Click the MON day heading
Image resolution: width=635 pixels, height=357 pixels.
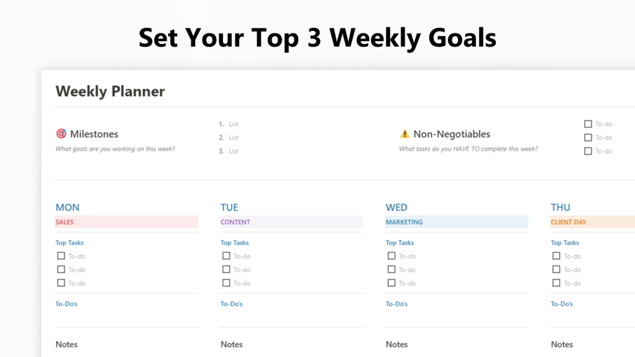click(68, 207)
